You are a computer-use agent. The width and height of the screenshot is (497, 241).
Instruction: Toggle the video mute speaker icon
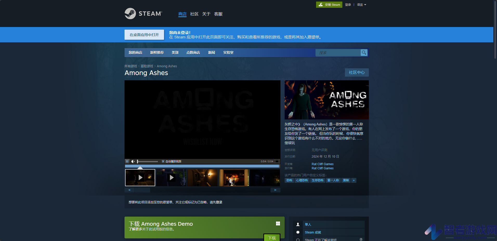pyautogui.click(x=133, y=161)
